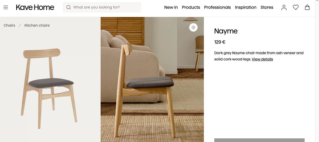Click the Kave Home logo
This screenshot has width=319, height=142.
(x=35, y=7)
